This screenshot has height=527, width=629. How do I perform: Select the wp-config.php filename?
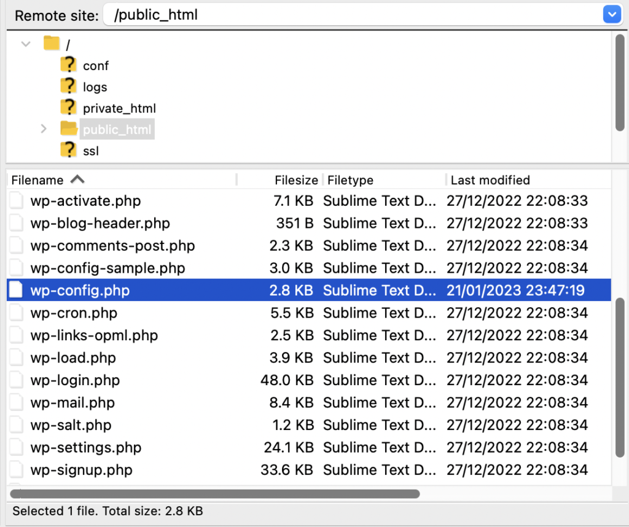[80, 291]
